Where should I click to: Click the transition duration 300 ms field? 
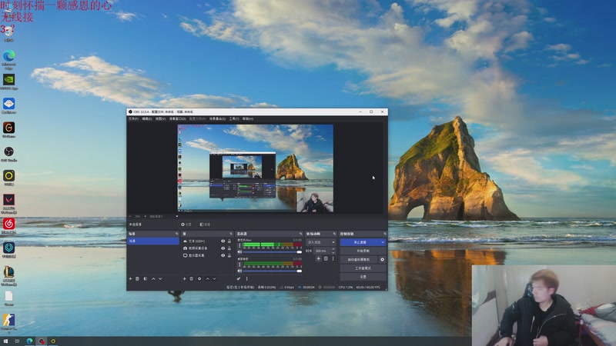click(322, 251)
